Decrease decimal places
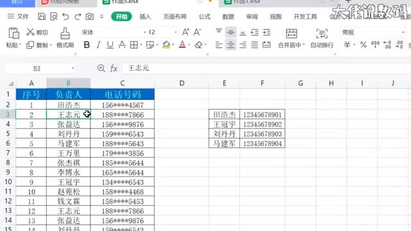This screenshot has width=411, height=231. 399,45
